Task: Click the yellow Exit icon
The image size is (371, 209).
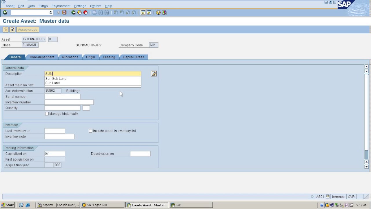Action: (x=79, y=12)
